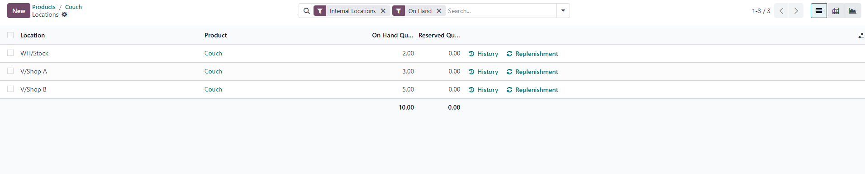
Task: Remove the Internal Locations filter
Action: (x=383, y=11)
